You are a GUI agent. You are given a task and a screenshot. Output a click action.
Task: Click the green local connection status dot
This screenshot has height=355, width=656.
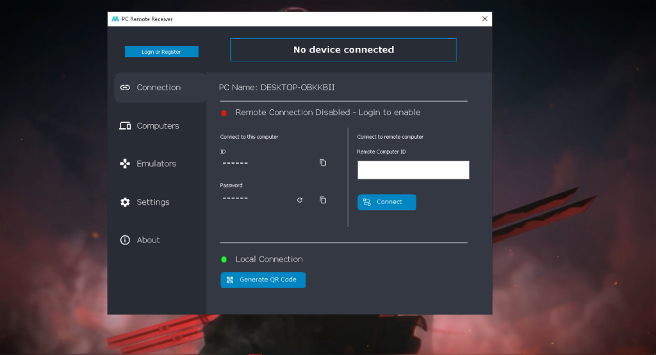(x=224, y=259)
